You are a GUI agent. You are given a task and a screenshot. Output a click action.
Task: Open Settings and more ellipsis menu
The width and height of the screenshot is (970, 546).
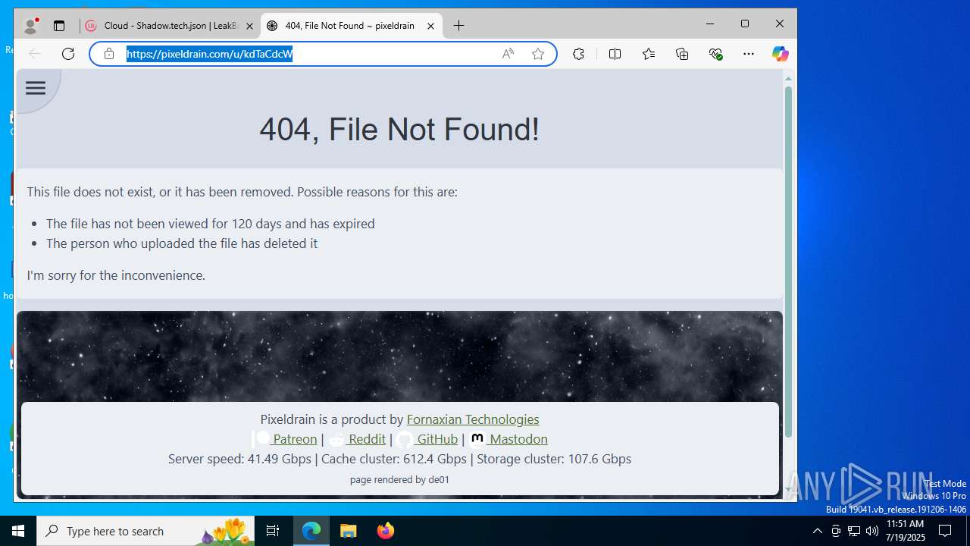(x=749, y=54)
